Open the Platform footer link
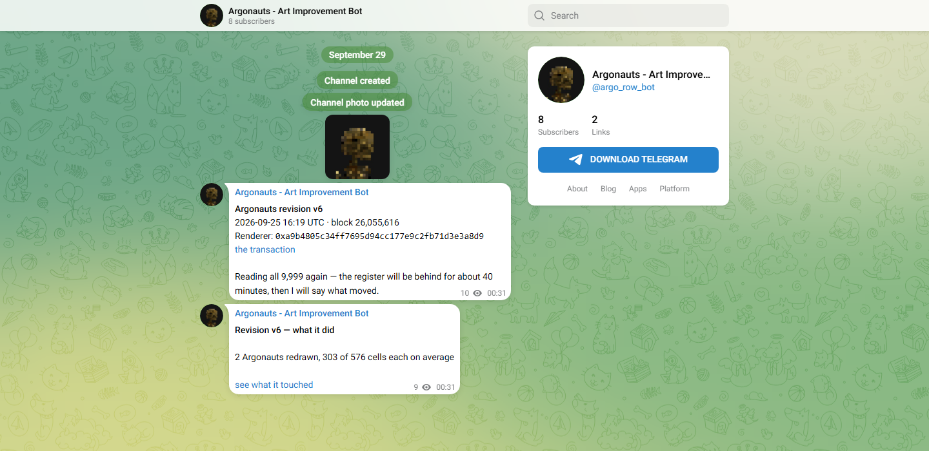929x451 pixels. (x=675, y=189)
